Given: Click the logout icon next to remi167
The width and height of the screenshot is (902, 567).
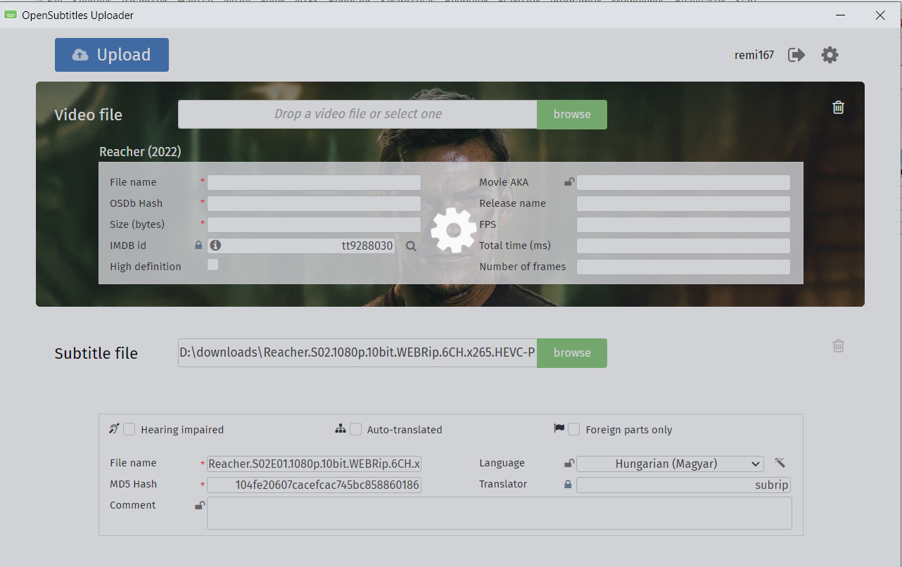Looking at the screenshot, I should 796,55.
